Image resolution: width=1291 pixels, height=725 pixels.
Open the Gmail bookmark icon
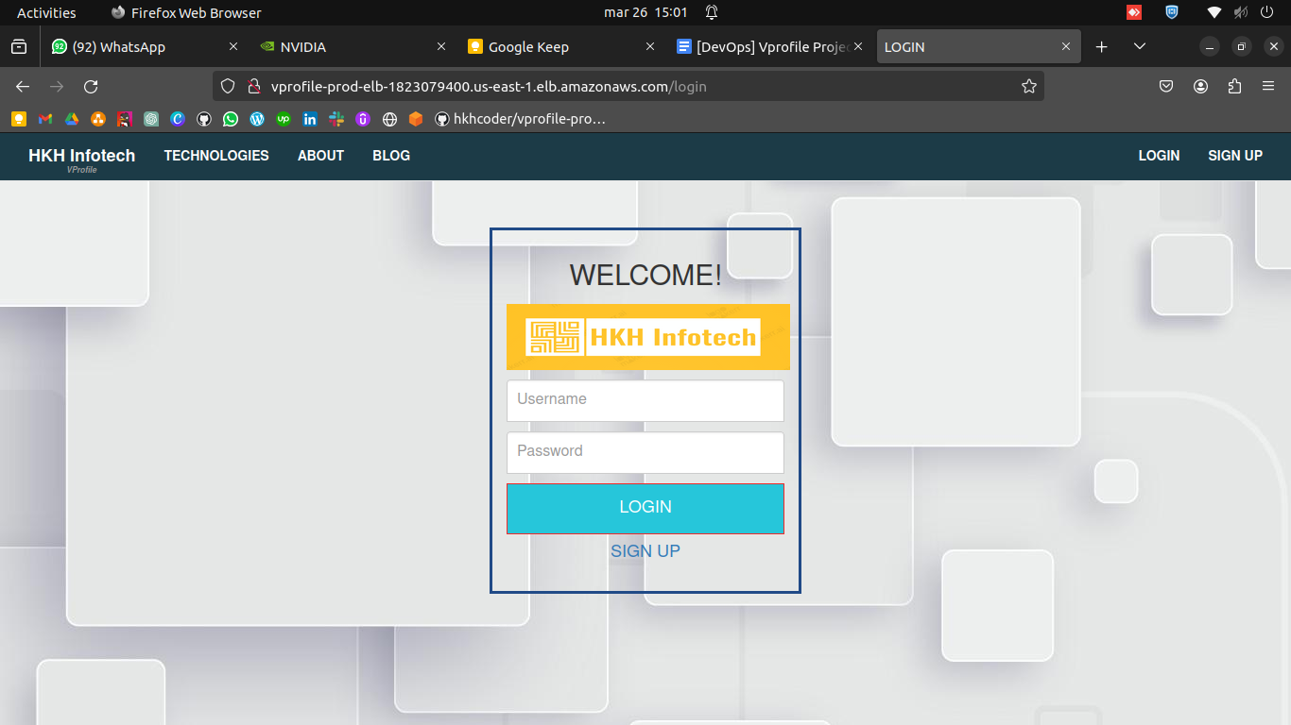[x=44, y=119]
